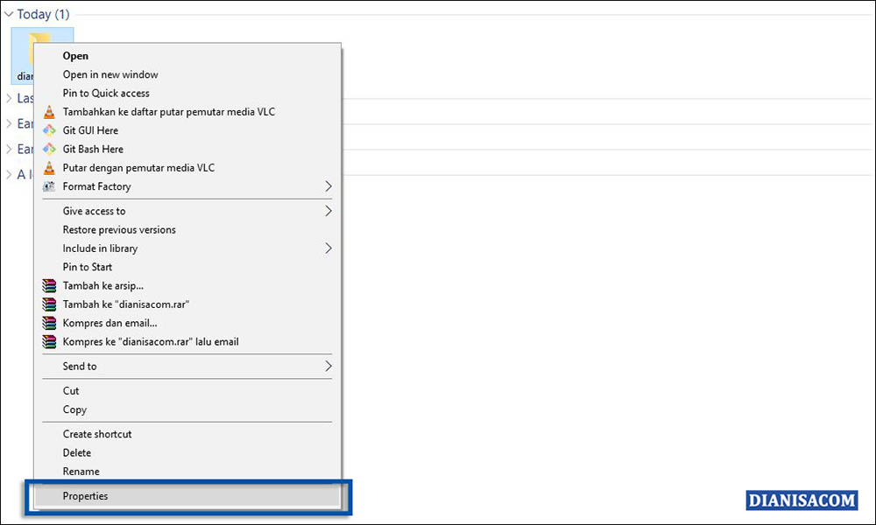Viewport: 876px width, 525px height.
Task: Open the 'Send to' submenu arrow
Action: point(329,366)
